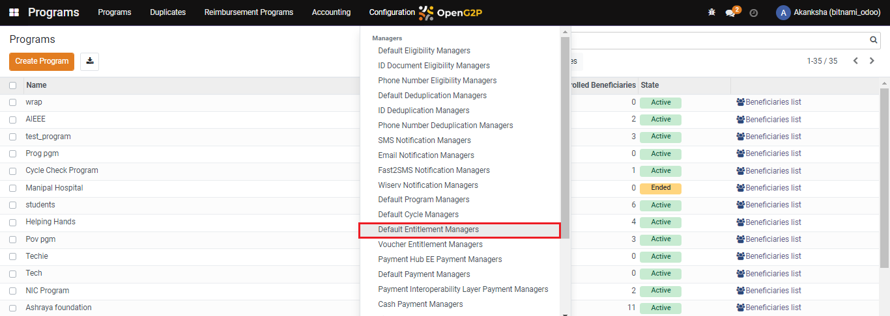Open the debug bug icon
The height and width of the screenshot is (316, 890).
pos(711,12)
